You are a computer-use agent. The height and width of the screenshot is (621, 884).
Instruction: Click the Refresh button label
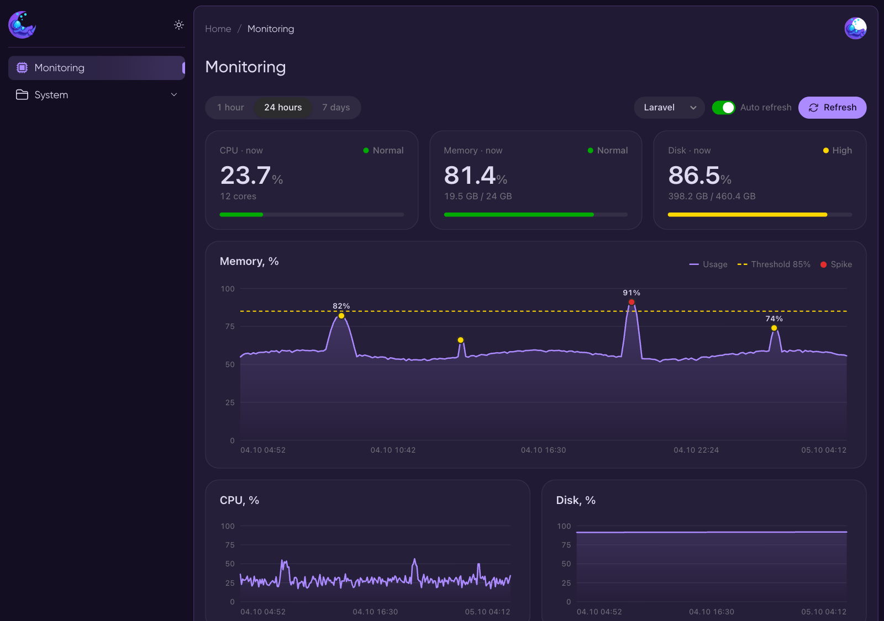(x=840, y=108)
